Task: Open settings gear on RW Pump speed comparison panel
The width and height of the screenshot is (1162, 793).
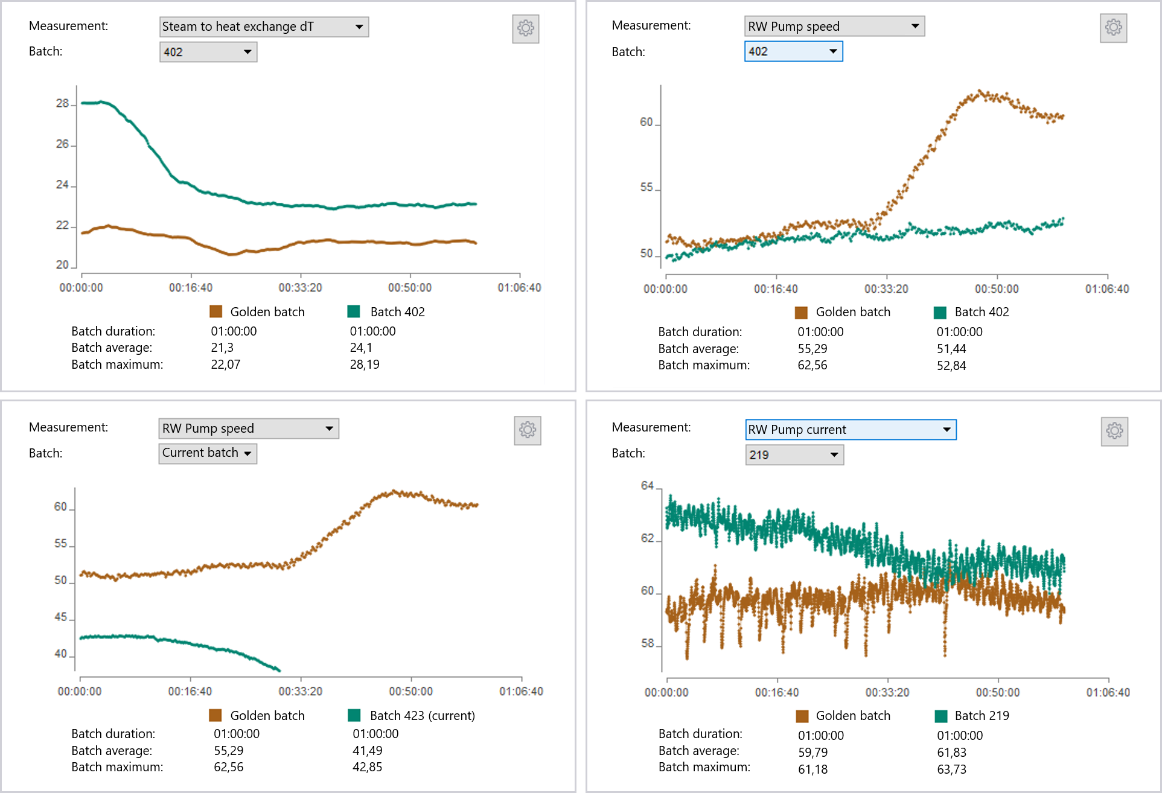Action: pyautogui.click(x=1113, y=28)
